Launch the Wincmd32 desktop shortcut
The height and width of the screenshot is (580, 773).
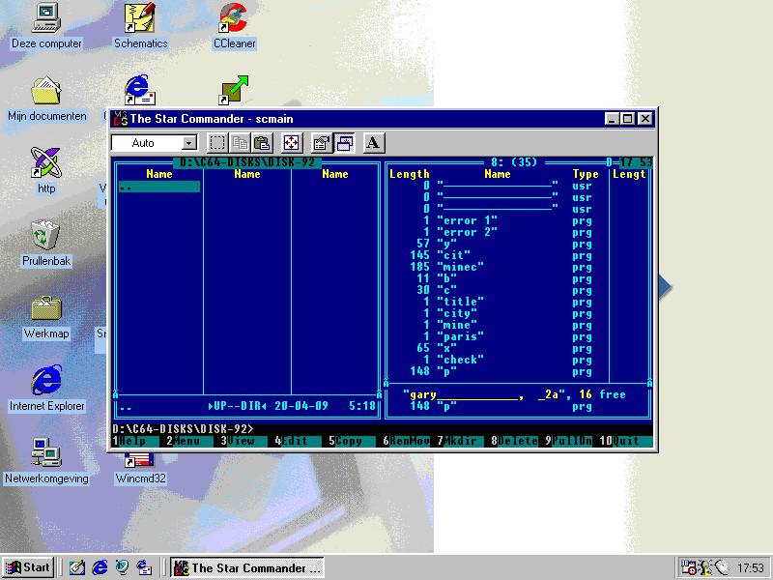click(x=140, y=470)
